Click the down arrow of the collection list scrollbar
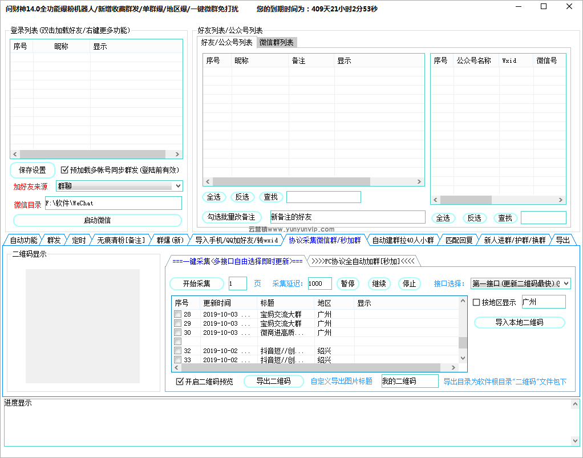The height and width of the screenshot is (458, 583). click(463, 359)
